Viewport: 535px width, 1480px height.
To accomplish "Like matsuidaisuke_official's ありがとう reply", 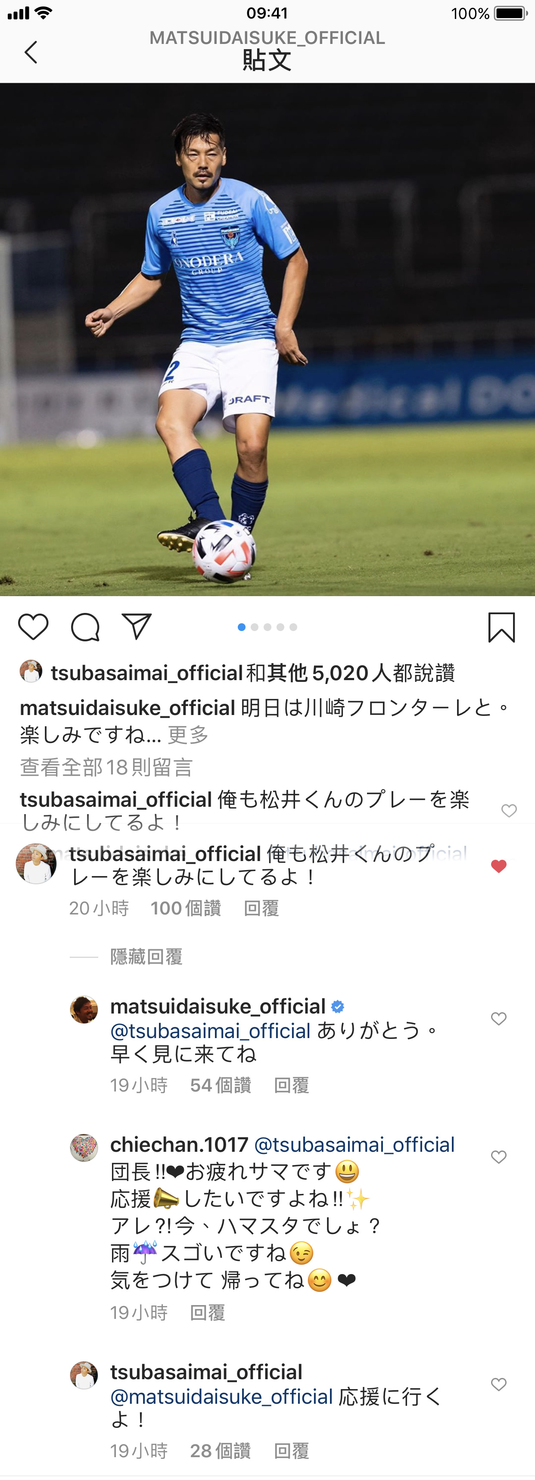I will [499, 1019].
